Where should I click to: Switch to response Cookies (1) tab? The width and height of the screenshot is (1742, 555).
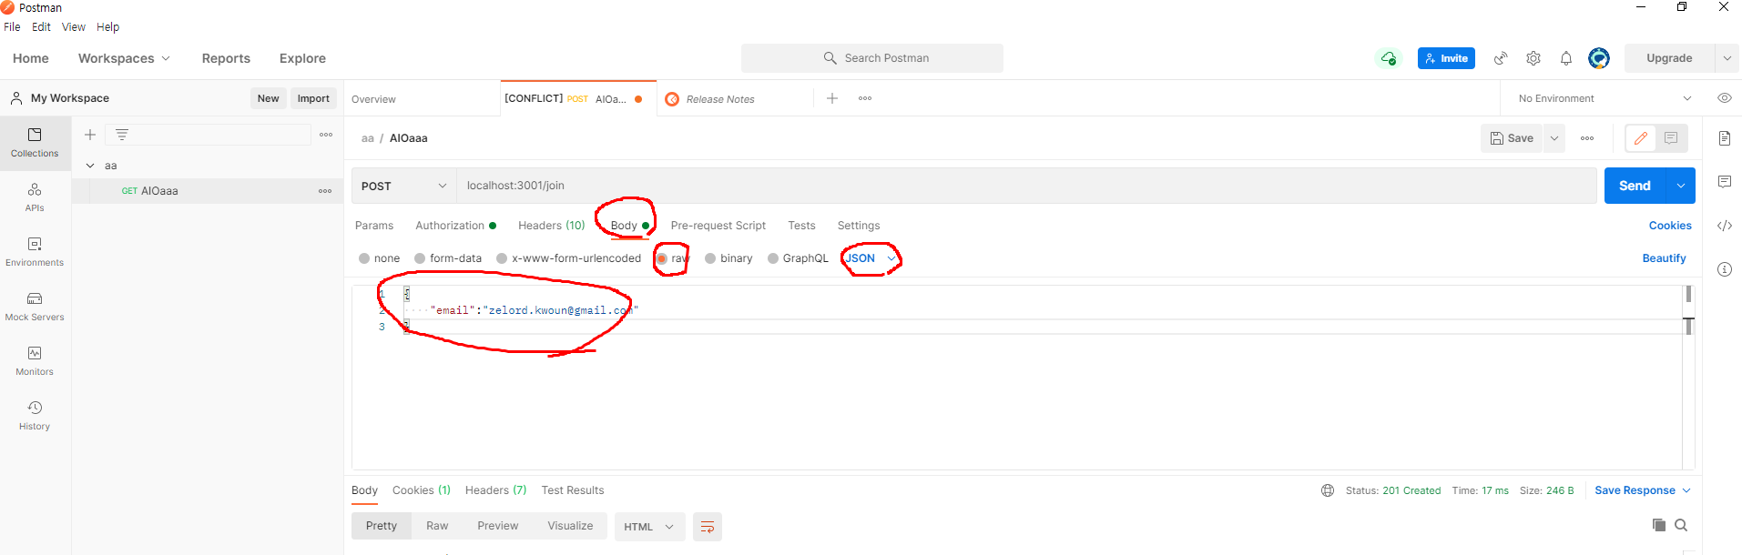click(422, 490)
